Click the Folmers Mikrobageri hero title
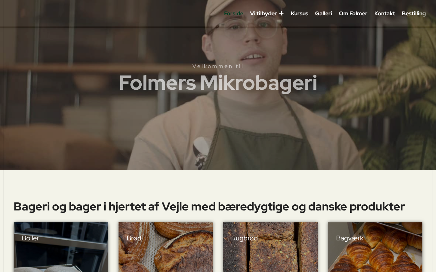The height and width of the screenshot is (272, 436). (x=218, y=83)
